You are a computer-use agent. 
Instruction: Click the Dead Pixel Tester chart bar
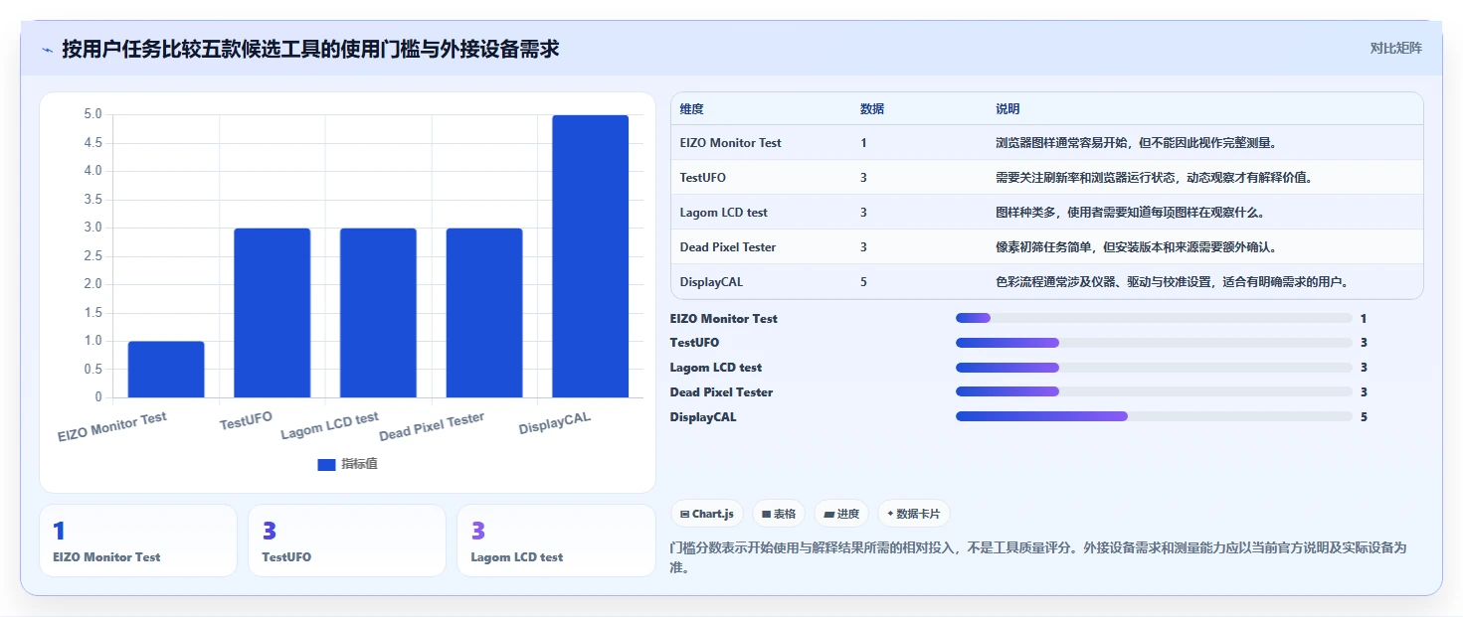click(x=484, y=313)
